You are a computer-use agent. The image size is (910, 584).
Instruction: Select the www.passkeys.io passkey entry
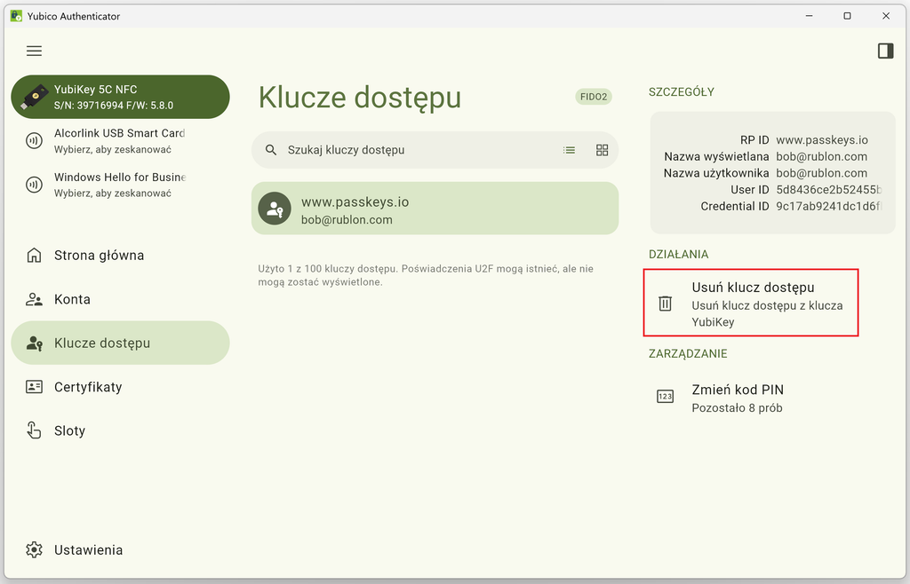pos(435,209)
